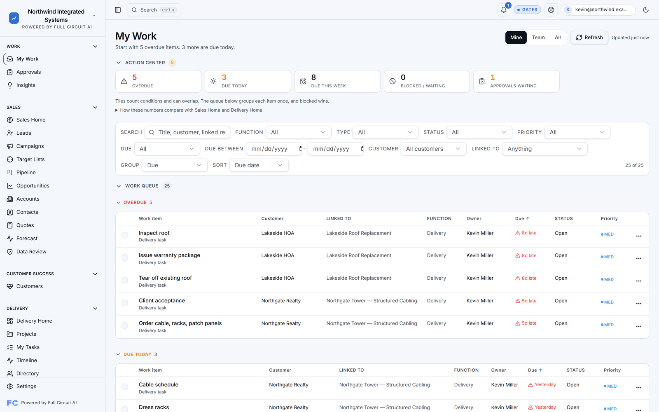The height and width of the screenshot is (412, 659).
Task: Open the Sort by Due date dropdown
Action: click(x=259, y=165)
